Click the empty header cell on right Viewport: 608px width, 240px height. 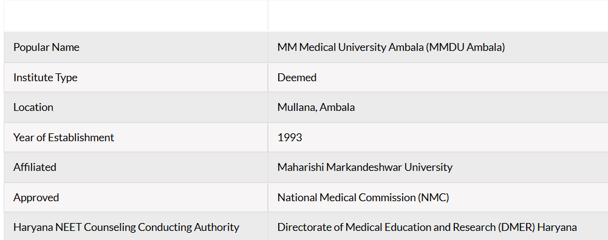pyautogui.click(x=438, y=16)
